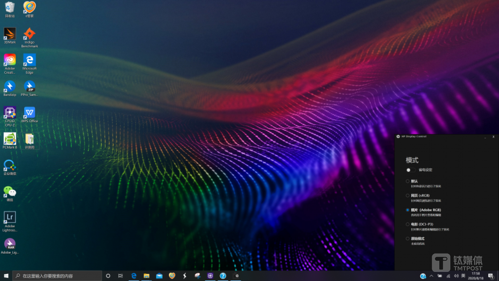
Task: Click the 企业微信 desktop shortcut
Action: click(10, 167)
